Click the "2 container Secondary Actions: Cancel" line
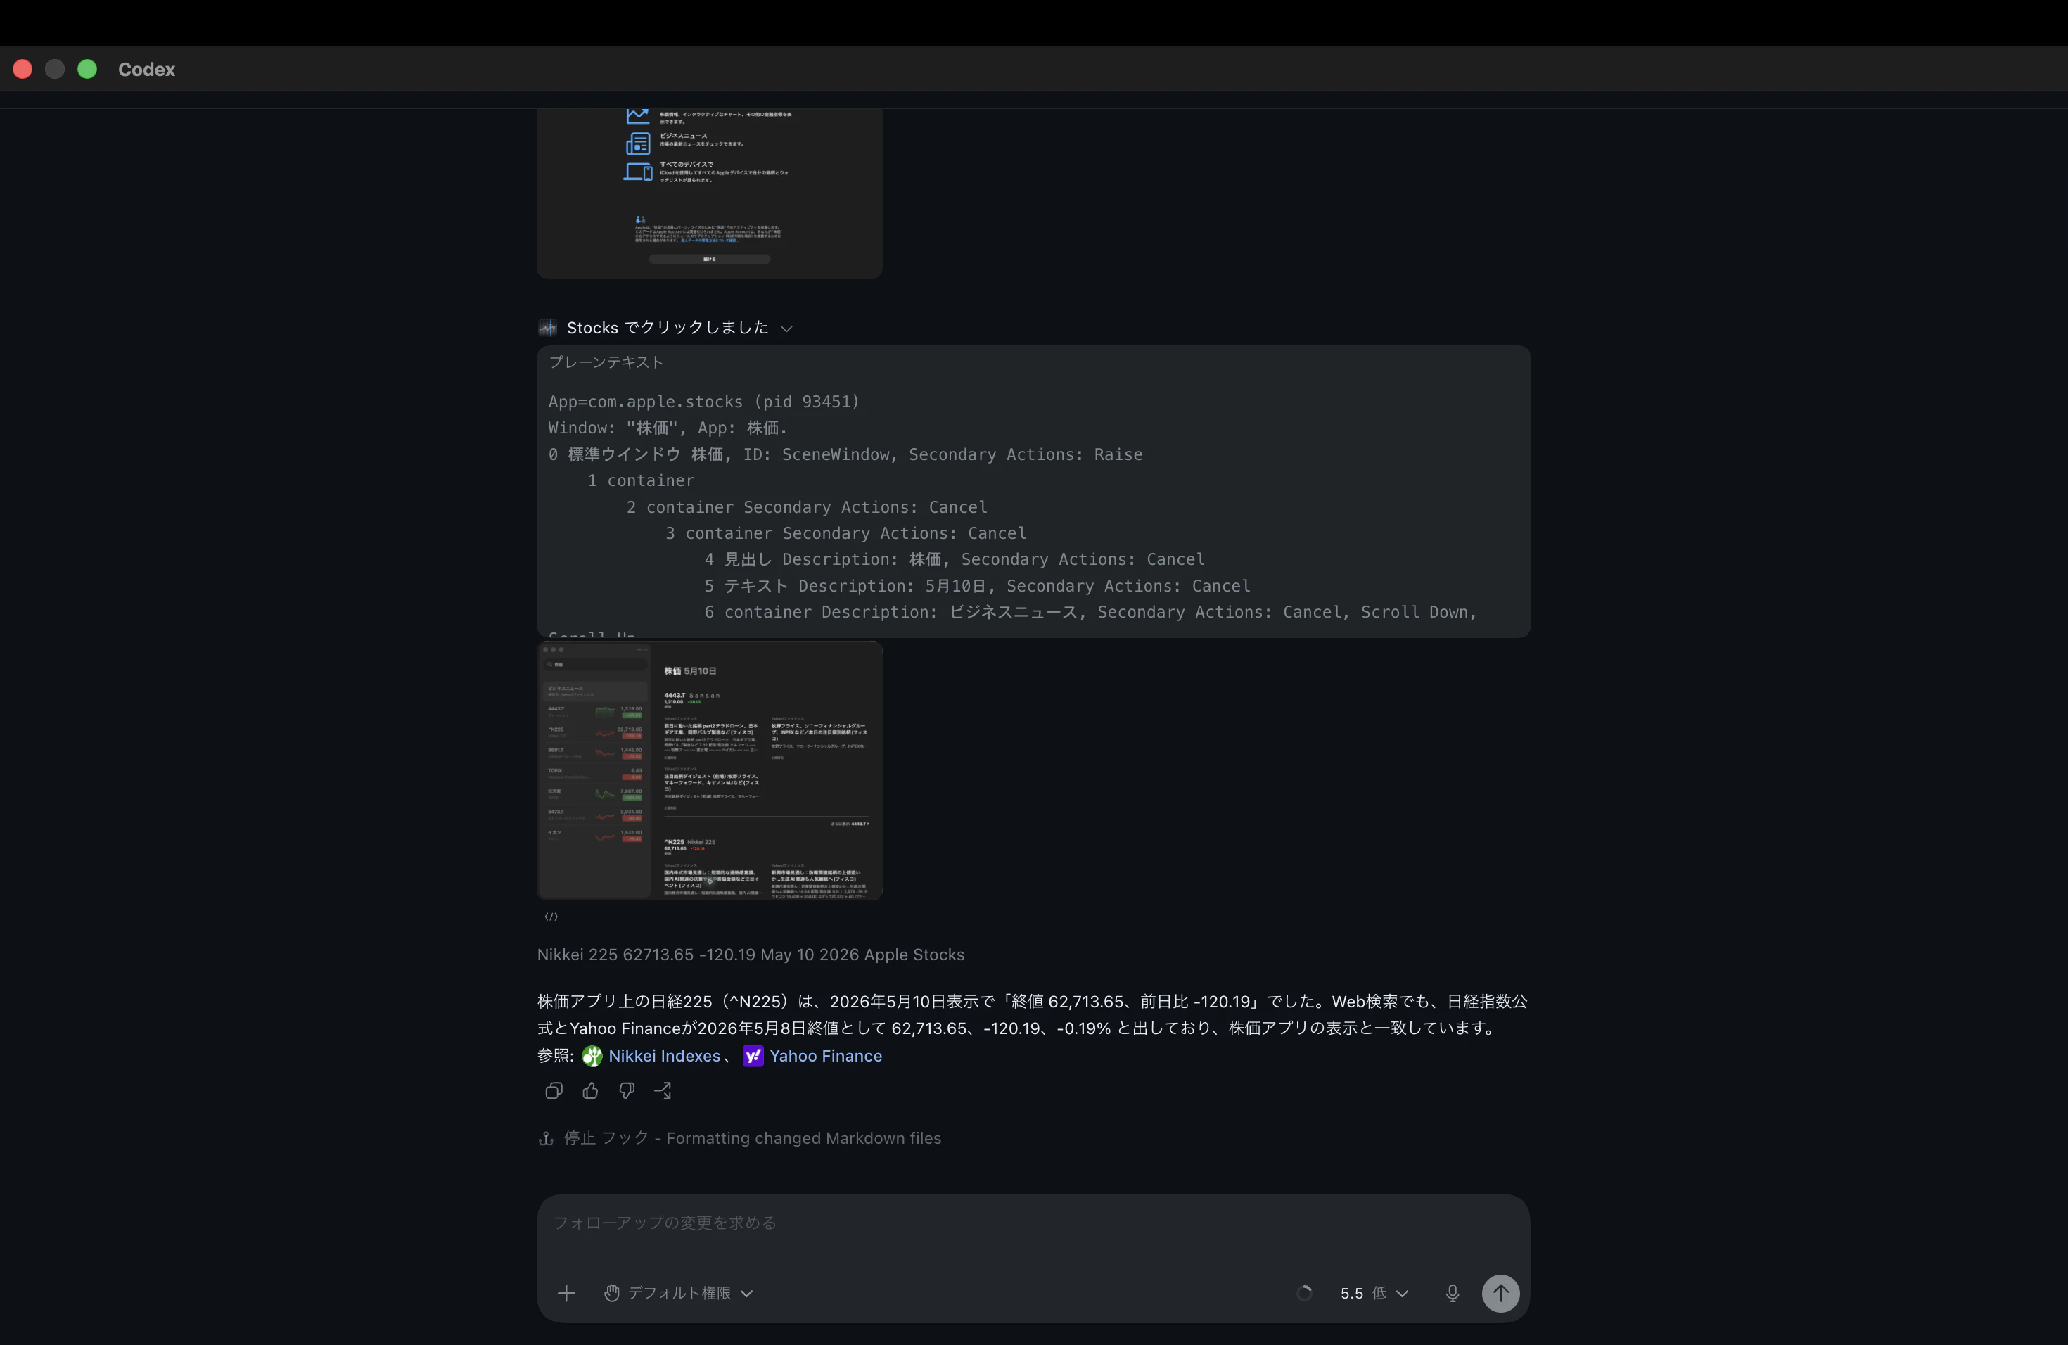 pyautogui.click(x=806, y=506)
